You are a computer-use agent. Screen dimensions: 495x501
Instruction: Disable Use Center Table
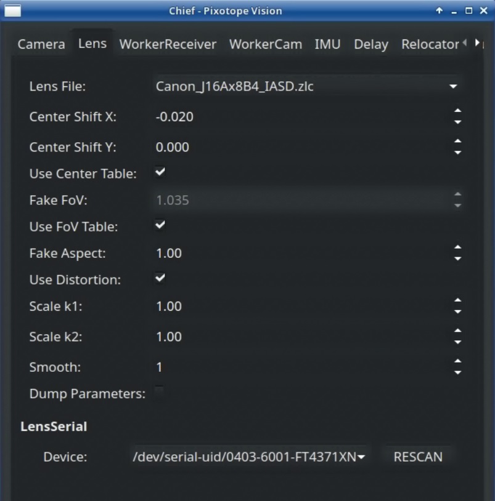[x=159, y=172]
